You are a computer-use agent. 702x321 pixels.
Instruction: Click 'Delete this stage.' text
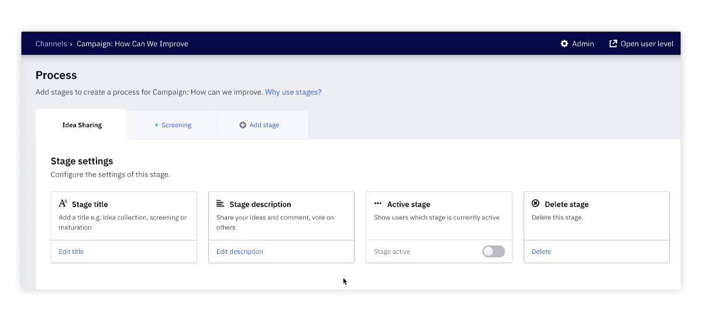[558, 218]
